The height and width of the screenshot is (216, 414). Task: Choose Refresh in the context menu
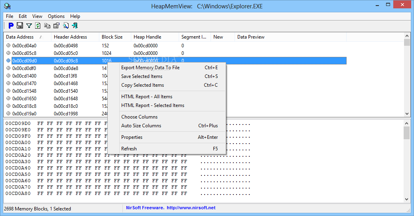[167, 149]
